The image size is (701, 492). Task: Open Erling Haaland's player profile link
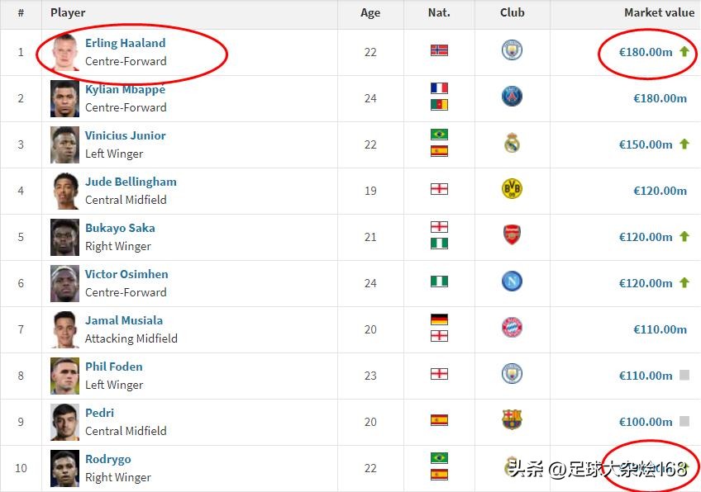click(x=125, y=43)
